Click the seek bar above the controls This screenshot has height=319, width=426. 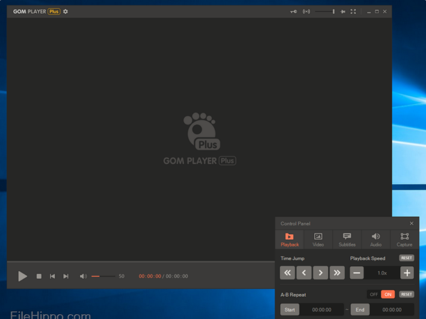[141, 262]
